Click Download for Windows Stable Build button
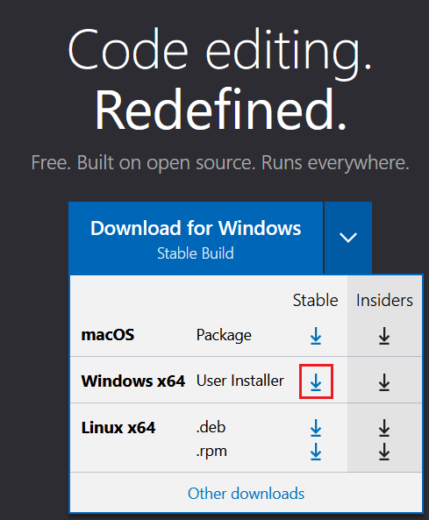The height and width of the screenshot is (520, 429). point(196,238)
